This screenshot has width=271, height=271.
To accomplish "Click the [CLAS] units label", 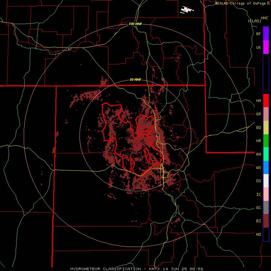I will click(254, 21).
